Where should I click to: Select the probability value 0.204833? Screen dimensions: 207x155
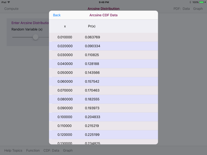[x=92, y=117]
